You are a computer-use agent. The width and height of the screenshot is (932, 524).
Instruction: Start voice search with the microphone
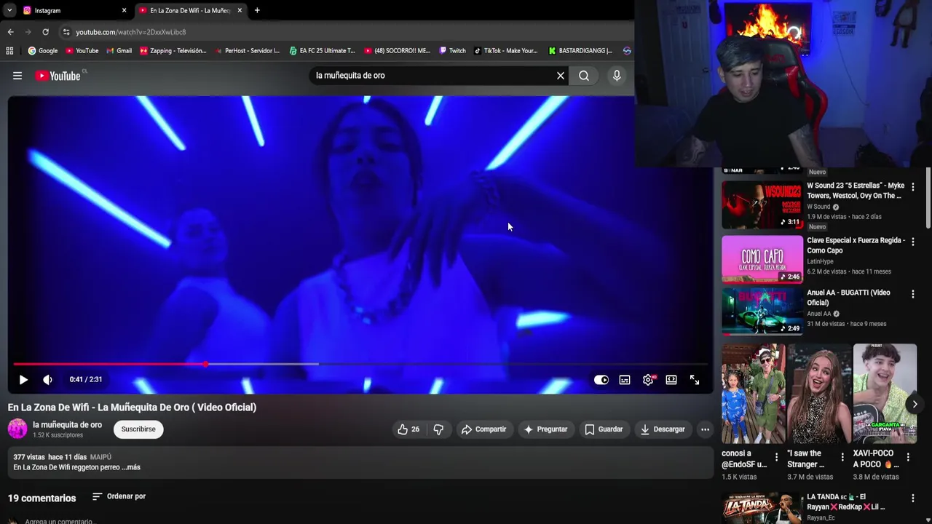click(x=617, y=76)
